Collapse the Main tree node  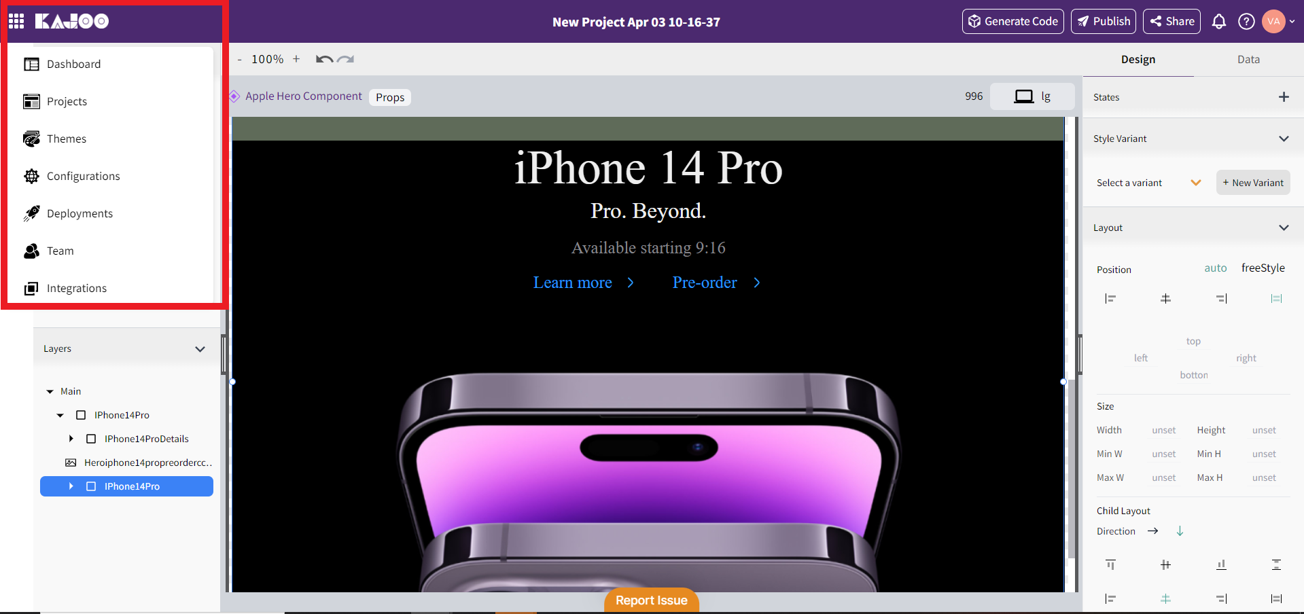click(x=50, y=392)
